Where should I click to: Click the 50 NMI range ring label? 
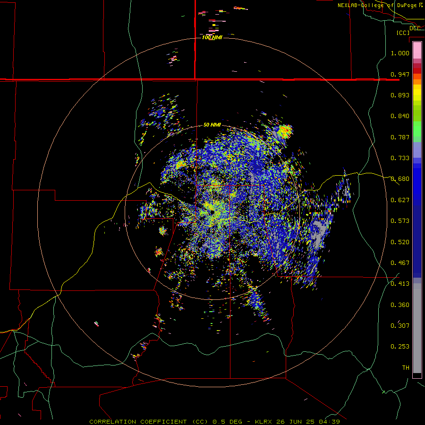coord(212,125)
